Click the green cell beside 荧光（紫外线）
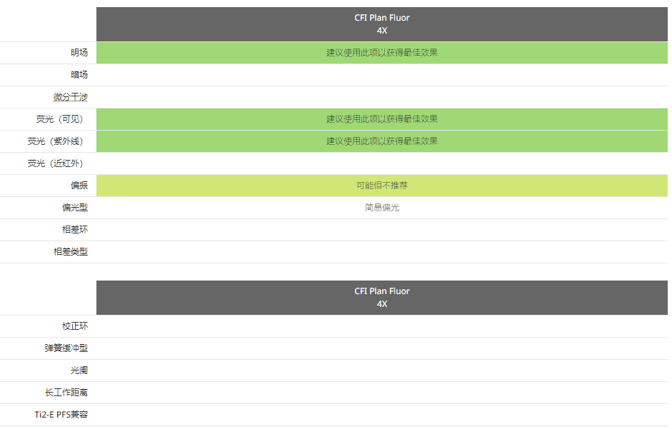Image resolution: width=672 pixels, height=429 pixels. pyautogui.click(x=382, y=141)
